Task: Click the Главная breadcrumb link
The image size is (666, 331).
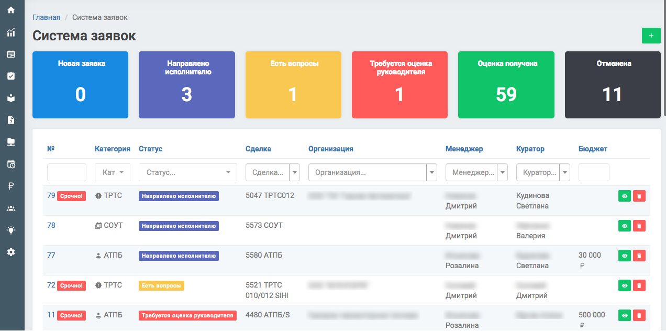Action: click(x=46, y=17)
